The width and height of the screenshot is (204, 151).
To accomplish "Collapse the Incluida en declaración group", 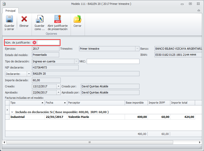I will 12,112.
